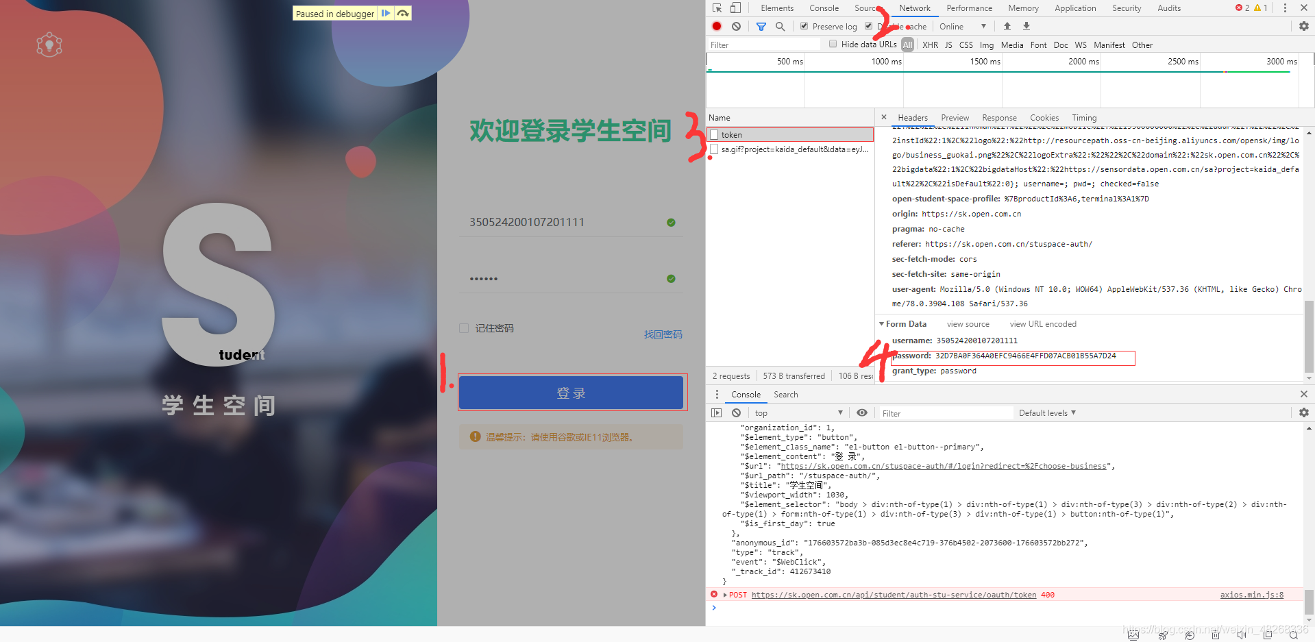Viewport: 1315px width, 642px height.
Task: Open the eye icon to create live expression
Action: [x=861, y=412]
